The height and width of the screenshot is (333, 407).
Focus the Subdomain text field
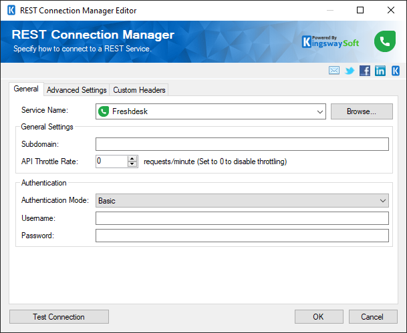242,144
